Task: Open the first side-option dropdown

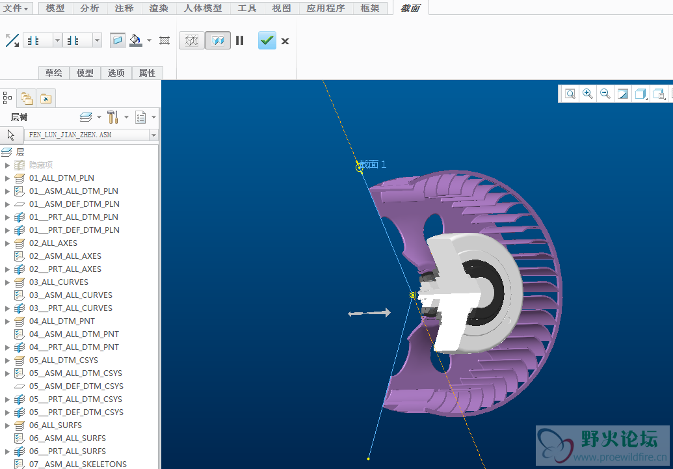Action: click(57, 40)
